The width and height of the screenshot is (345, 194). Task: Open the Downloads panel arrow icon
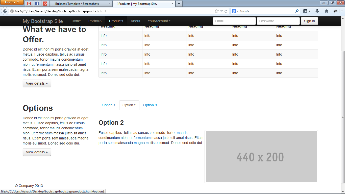tap(317, 11)
